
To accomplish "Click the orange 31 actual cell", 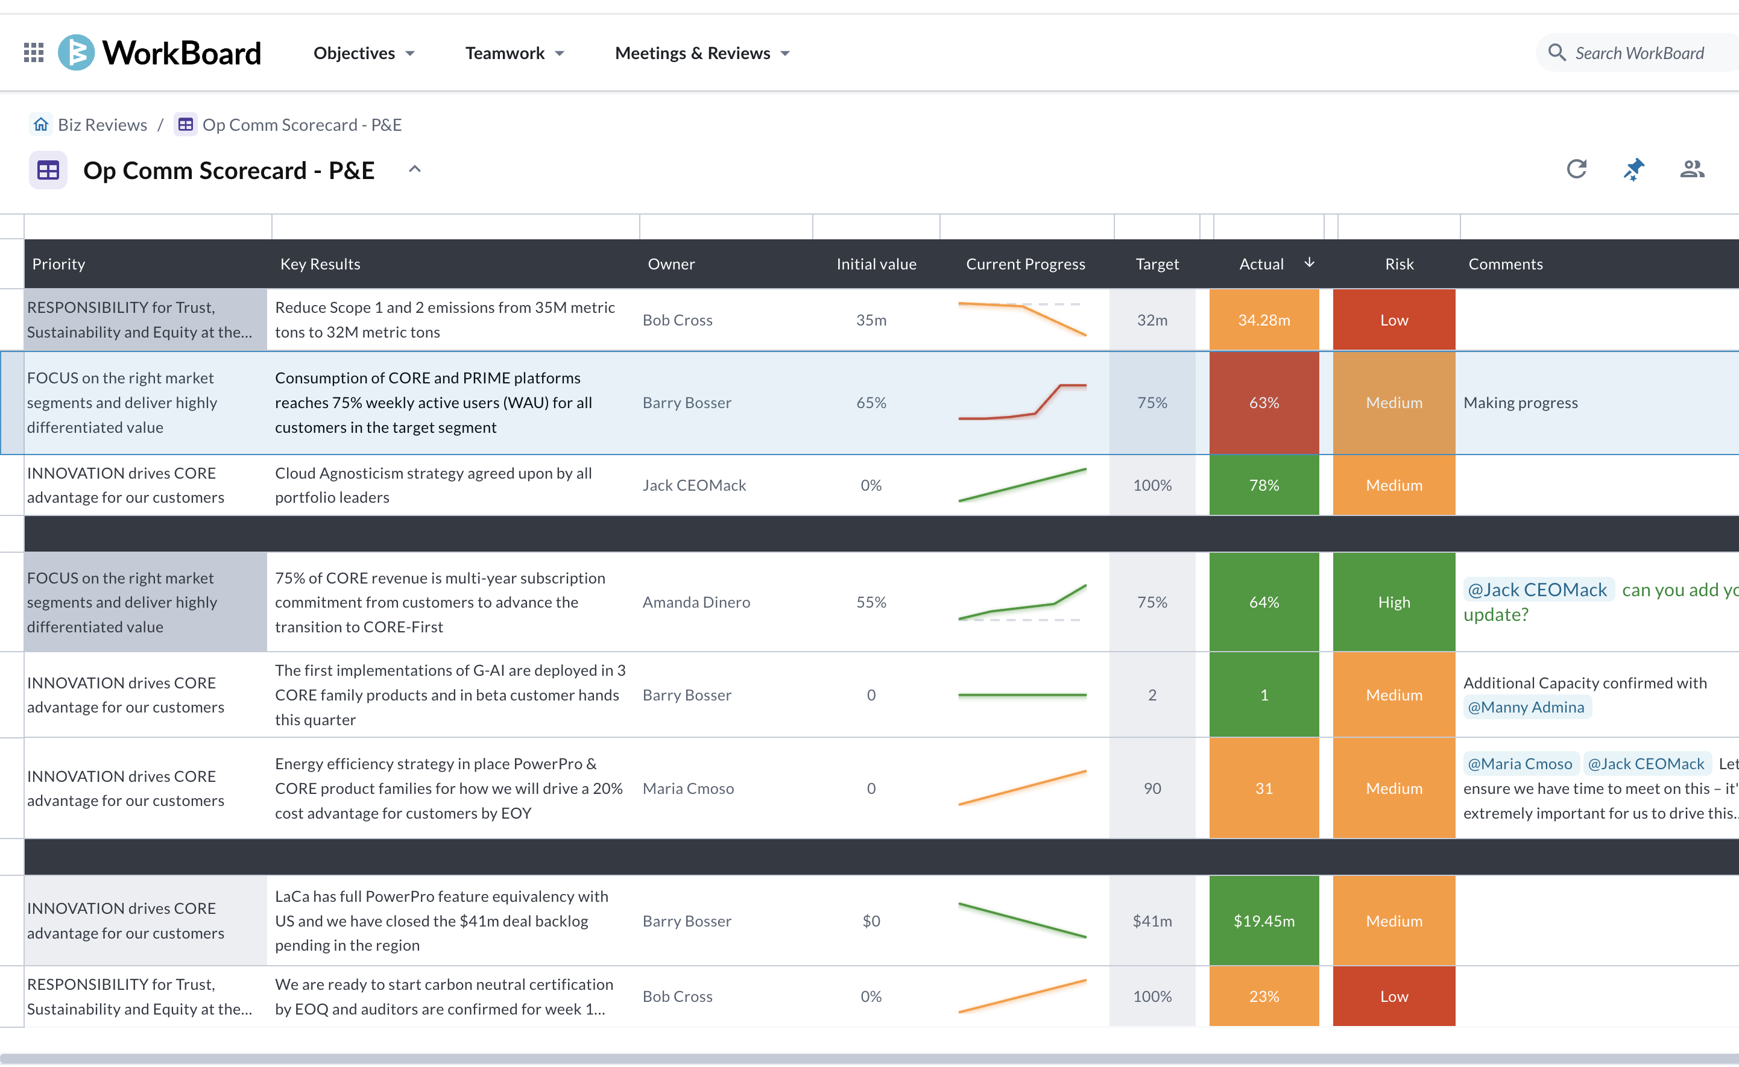I will point(1264,788).
